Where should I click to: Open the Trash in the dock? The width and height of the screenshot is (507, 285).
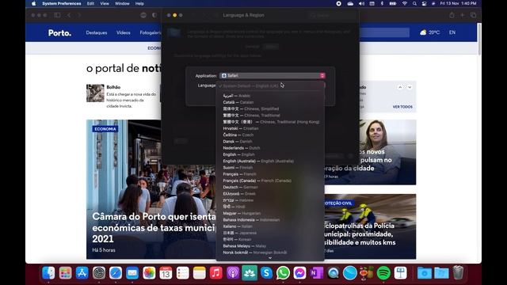tap(458, 273)
